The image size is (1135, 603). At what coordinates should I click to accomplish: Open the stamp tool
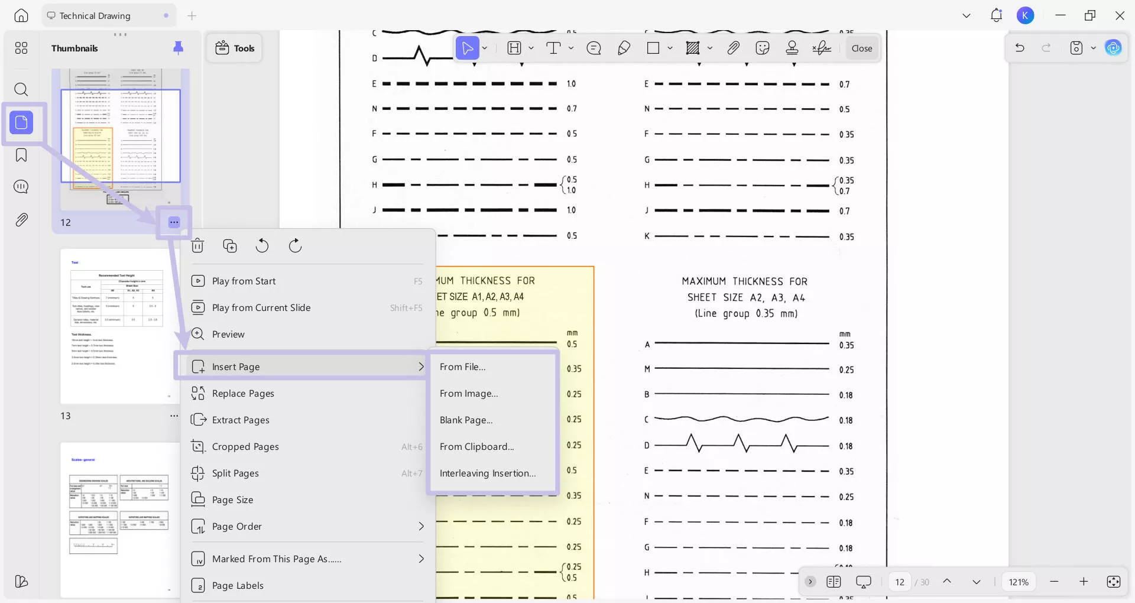792,48
